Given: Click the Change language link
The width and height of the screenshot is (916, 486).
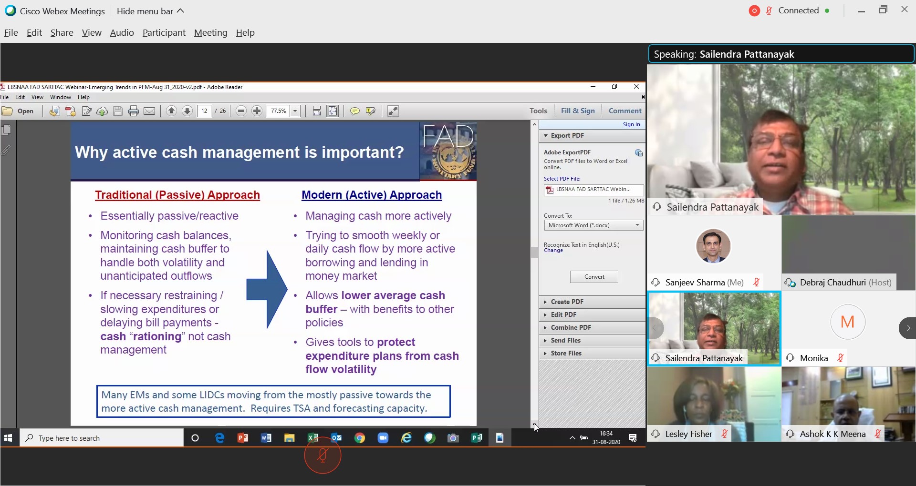Looking at the screenshot, I should (553, 251).
